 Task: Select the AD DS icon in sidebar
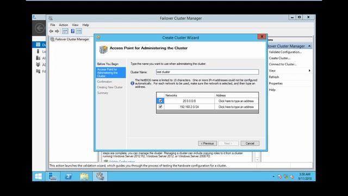point(38,65)
